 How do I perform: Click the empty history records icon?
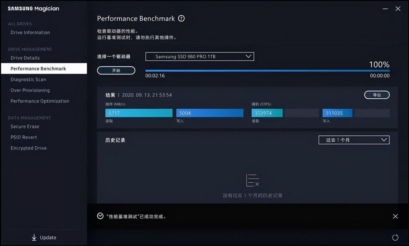[x=252, y=180]
